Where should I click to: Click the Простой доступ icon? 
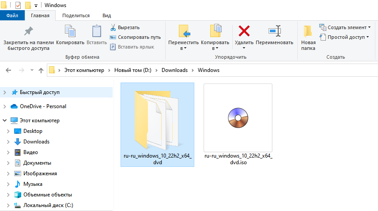point(322,37)
